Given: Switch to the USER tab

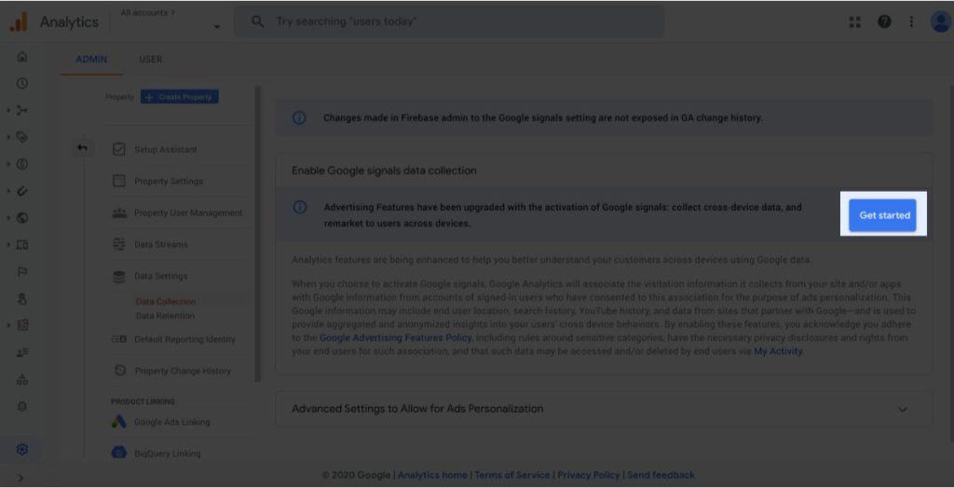Looking at the screenshot, I should [x=150, y=60].
